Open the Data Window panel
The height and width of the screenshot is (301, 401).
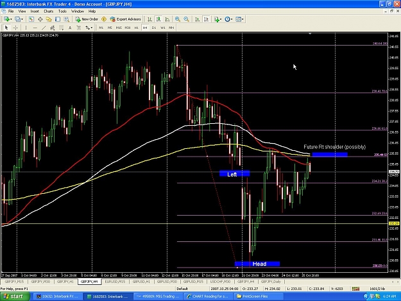pos(40,19)
